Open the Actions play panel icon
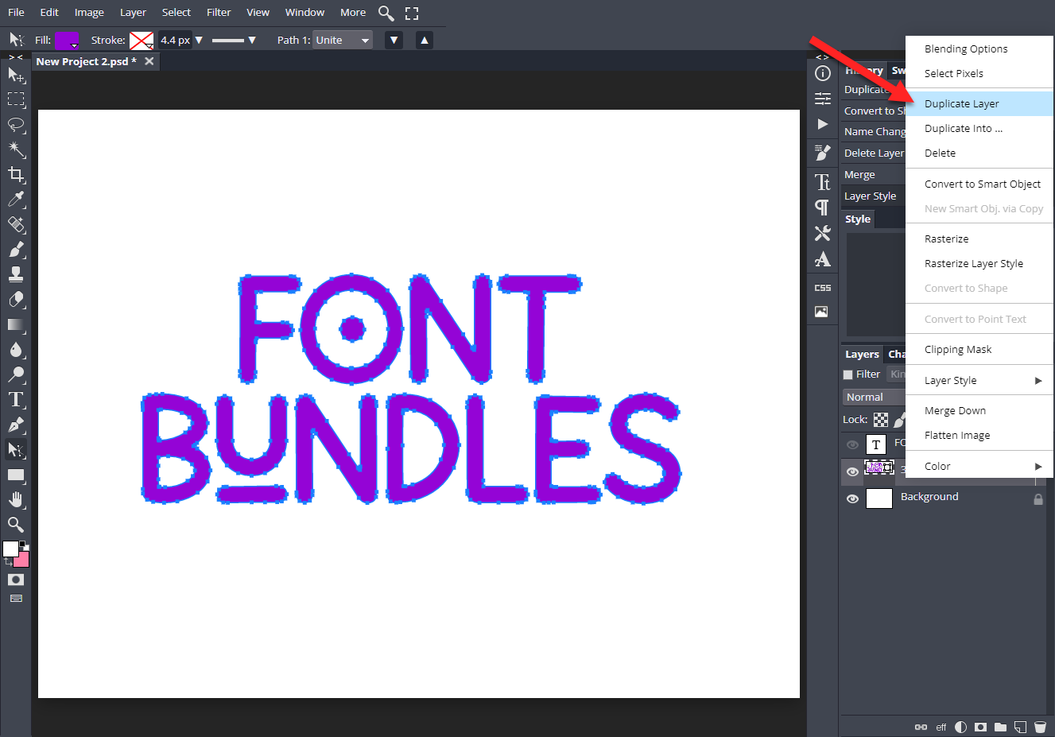The height and width of the screenshot is (737, 1055). [823, 124]
